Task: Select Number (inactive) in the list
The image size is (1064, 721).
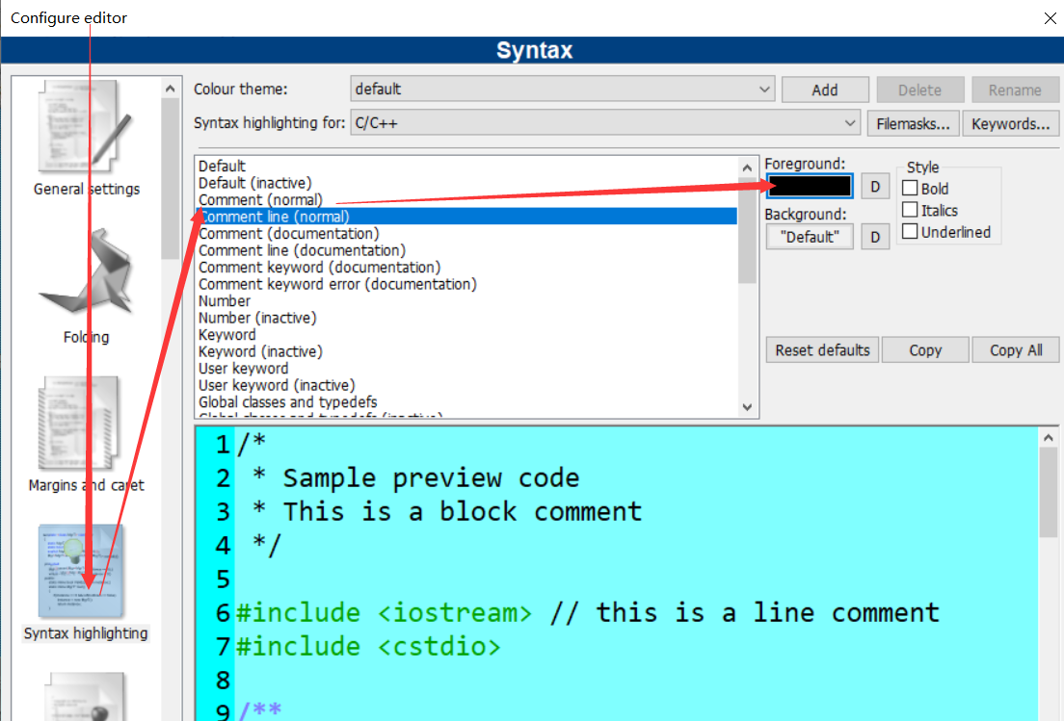Action: tap(466, 318)
